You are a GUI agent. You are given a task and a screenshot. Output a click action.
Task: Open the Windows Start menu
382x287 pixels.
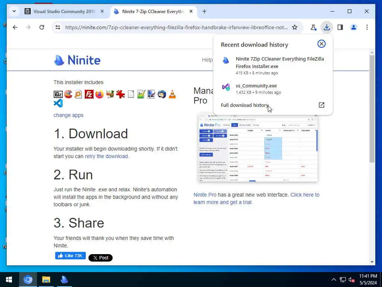coord(9,280)
